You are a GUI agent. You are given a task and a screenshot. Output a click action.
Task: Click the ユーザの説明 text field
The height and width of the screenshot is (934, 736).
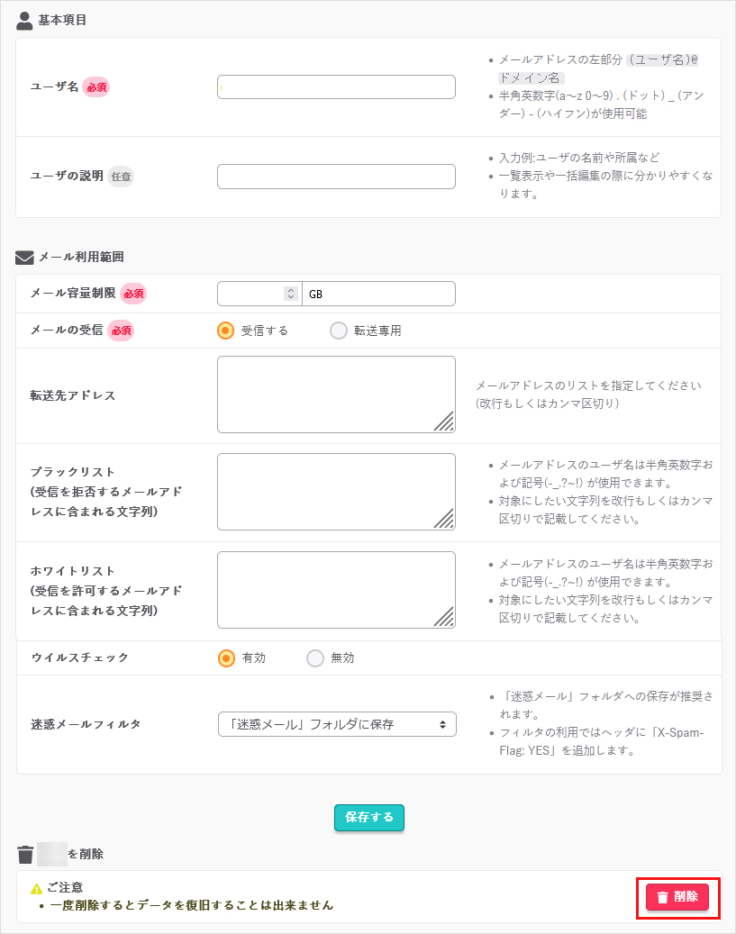335,176
